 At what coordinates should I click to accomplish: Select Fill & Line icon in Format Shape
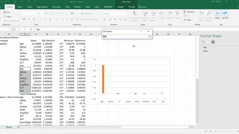[x=203, y=42]
